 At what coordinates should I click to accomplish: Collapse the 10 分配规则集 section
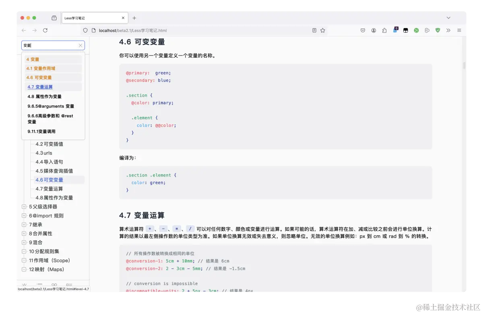(x=24, y=252)
